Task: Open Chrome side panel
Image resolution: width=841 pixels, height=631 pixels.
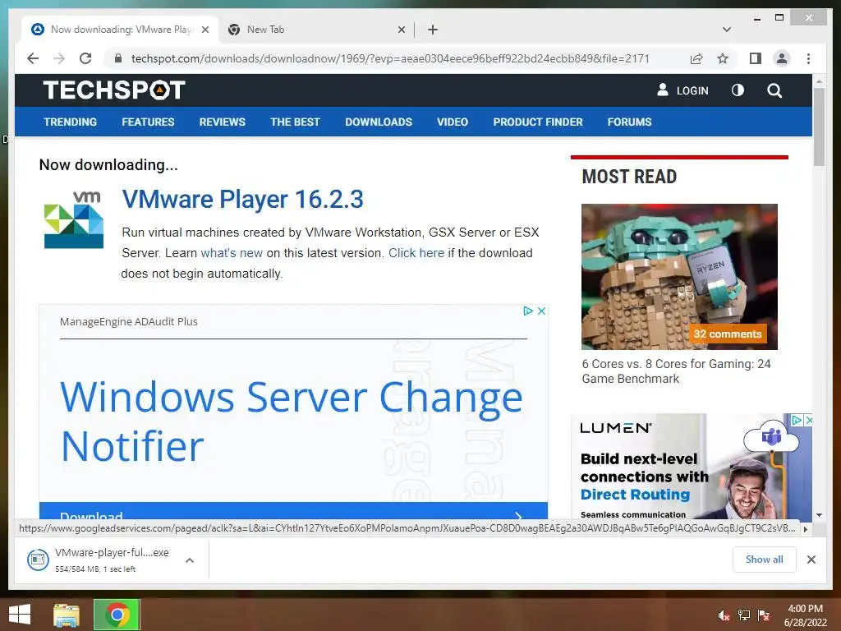Action: click(756, 58)
